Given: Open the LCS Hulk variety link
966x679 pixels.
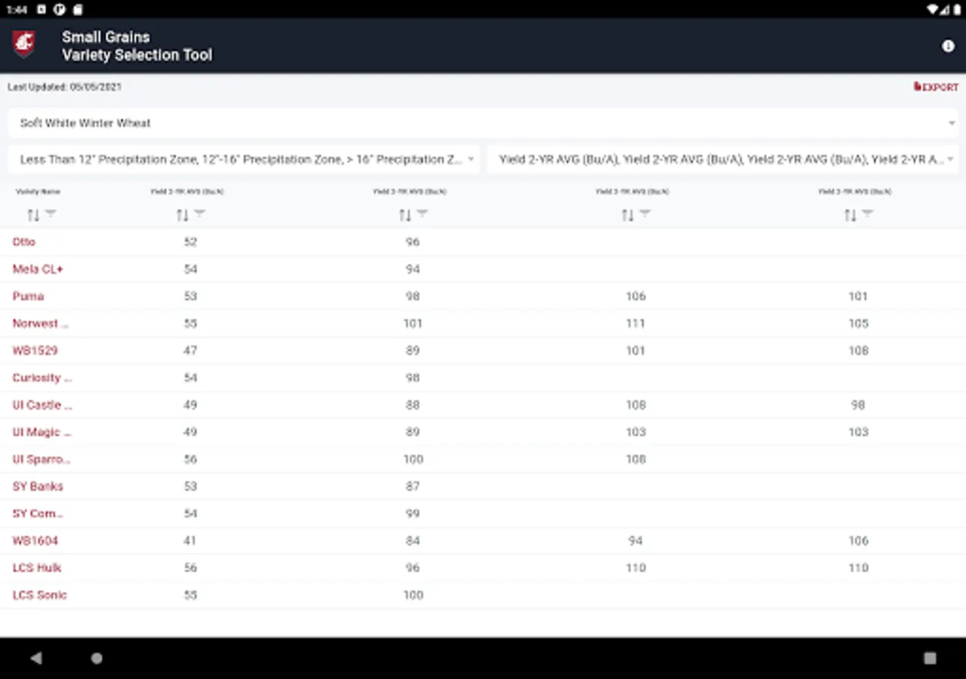Looking at the screenshot, I should 37,568.
